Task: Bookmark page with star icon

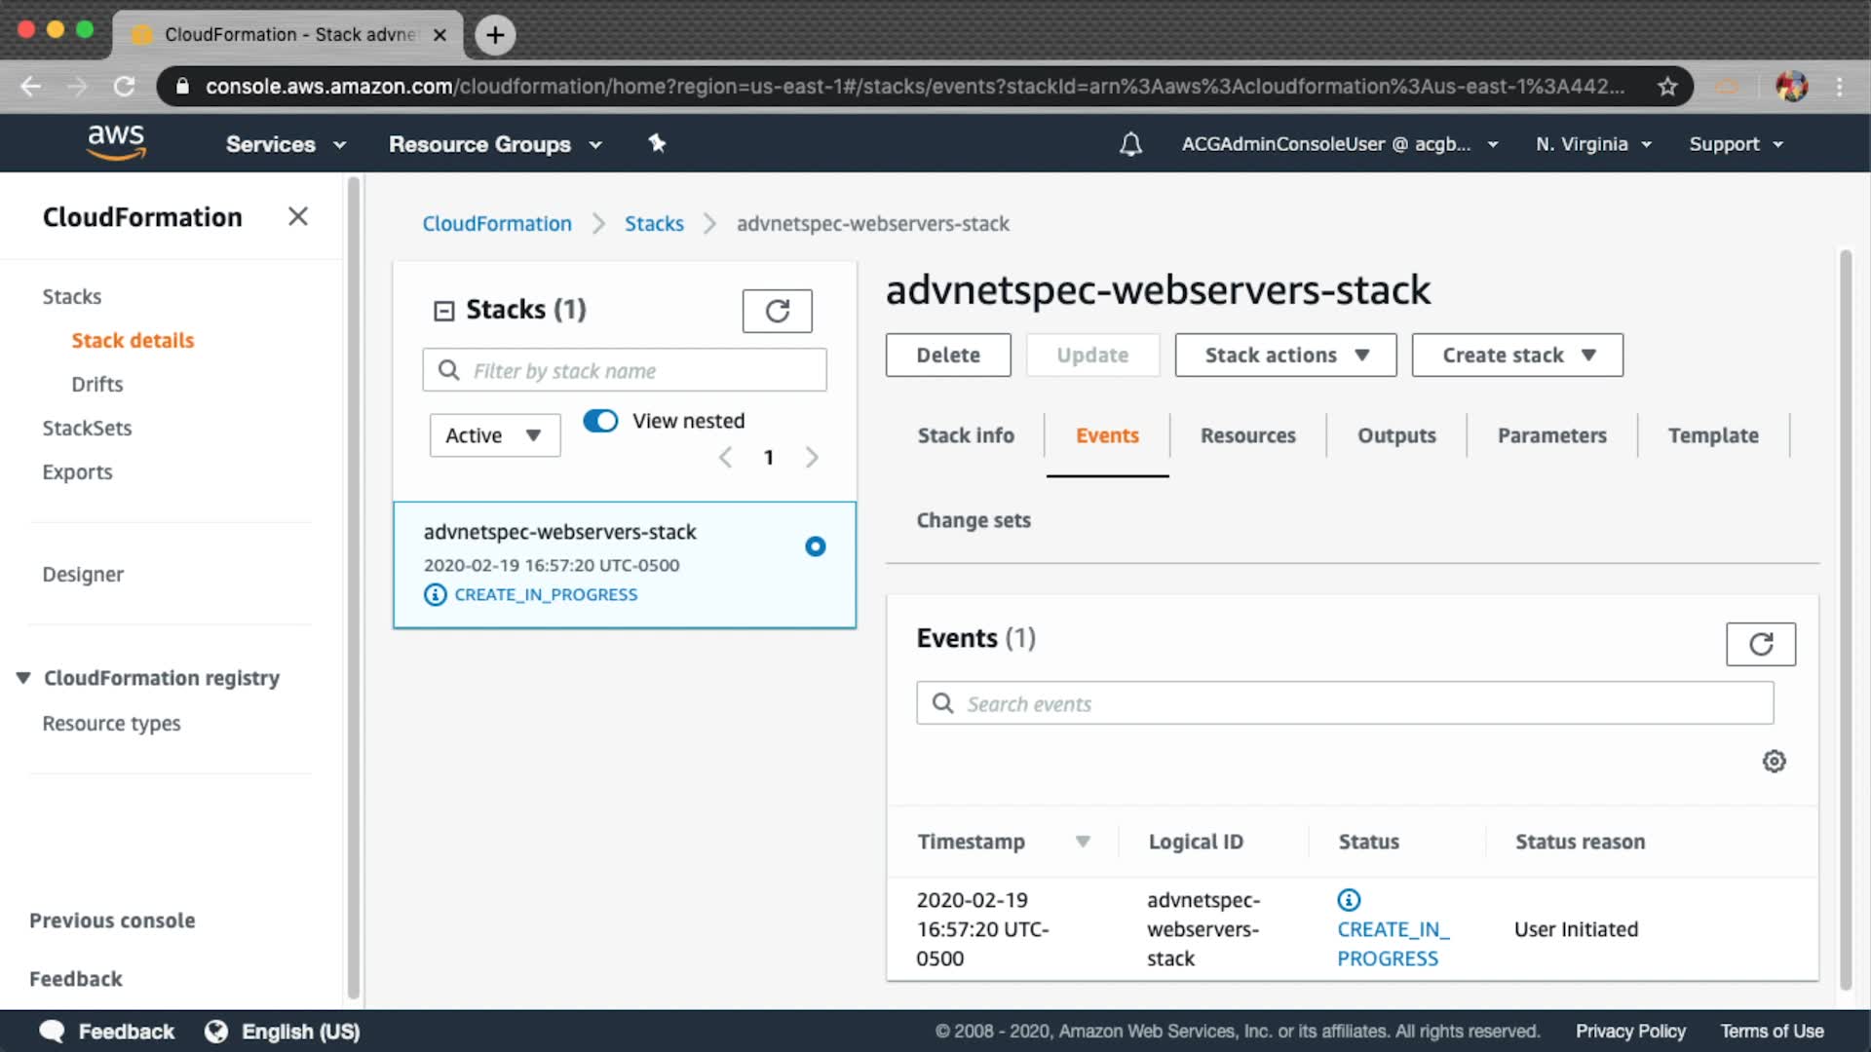Action: click(1667, 87)
